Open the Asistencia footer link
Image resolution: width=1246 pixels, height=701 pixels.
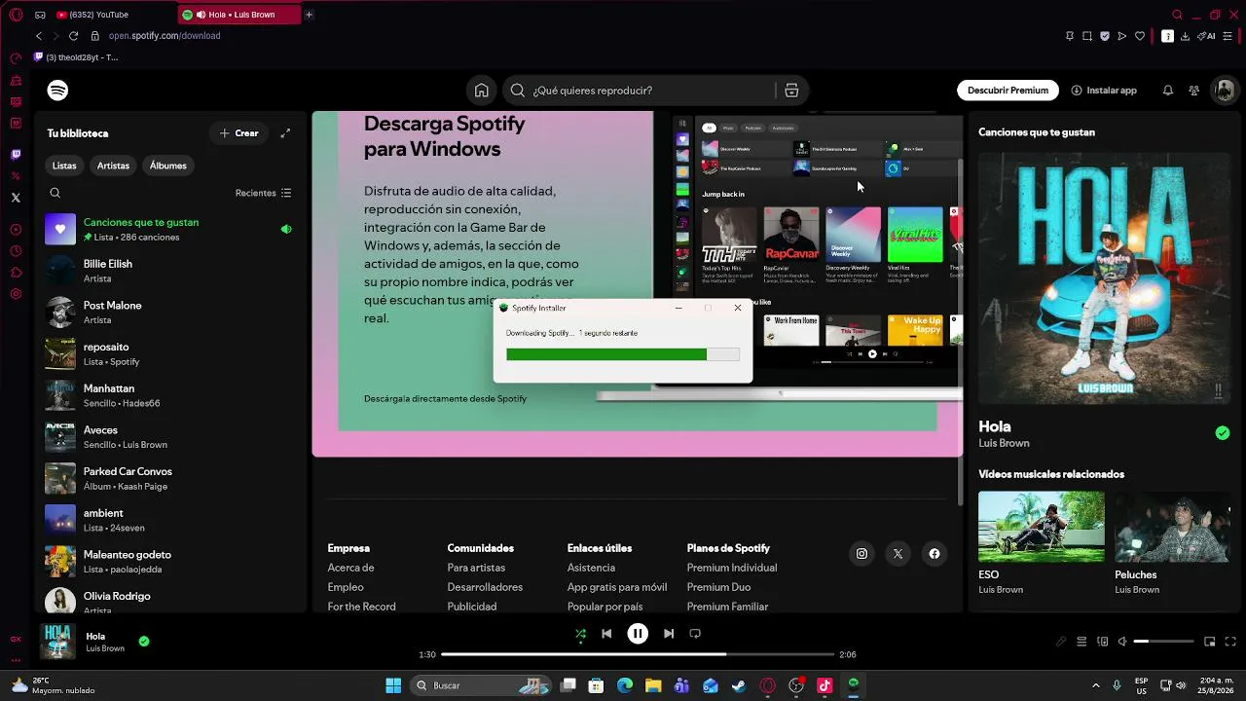point(591,568)
